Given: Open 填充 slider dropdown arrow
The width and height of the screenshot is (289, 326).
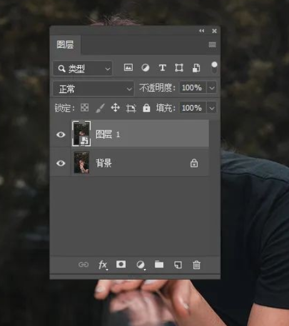Looking at the screenshot, I should click(211, 108).
